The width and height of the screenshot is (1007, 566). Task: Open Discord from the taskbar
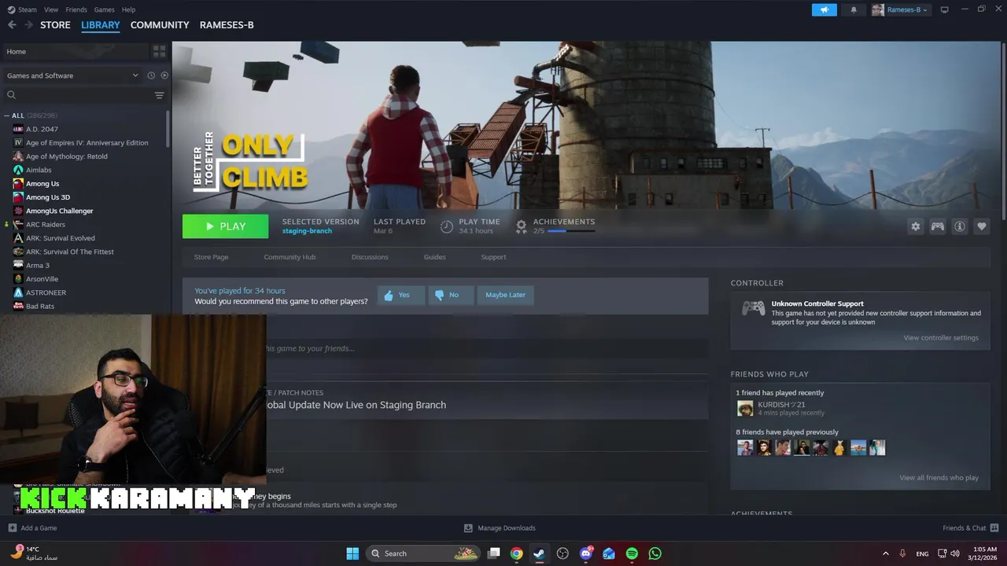[586, 553]
